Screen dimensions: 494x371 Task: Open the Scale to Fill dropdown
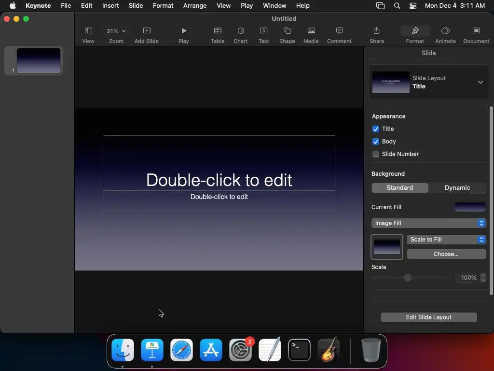coord(446,240)
